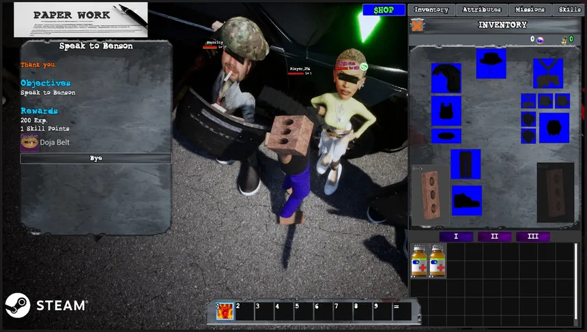Click the equipped Brick weapon slot
Image resolution: width=587 pixels, height=332 pixels.
431,195
